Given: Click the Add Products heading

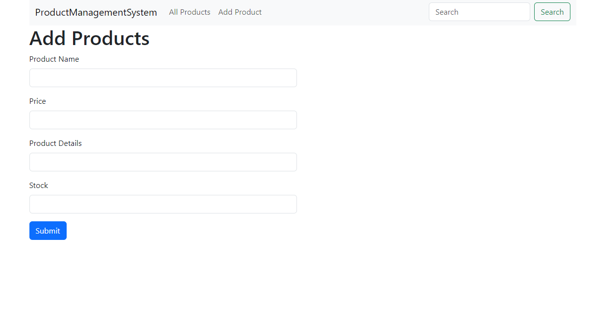Looking at the screenshot, I should coord(89,38).
